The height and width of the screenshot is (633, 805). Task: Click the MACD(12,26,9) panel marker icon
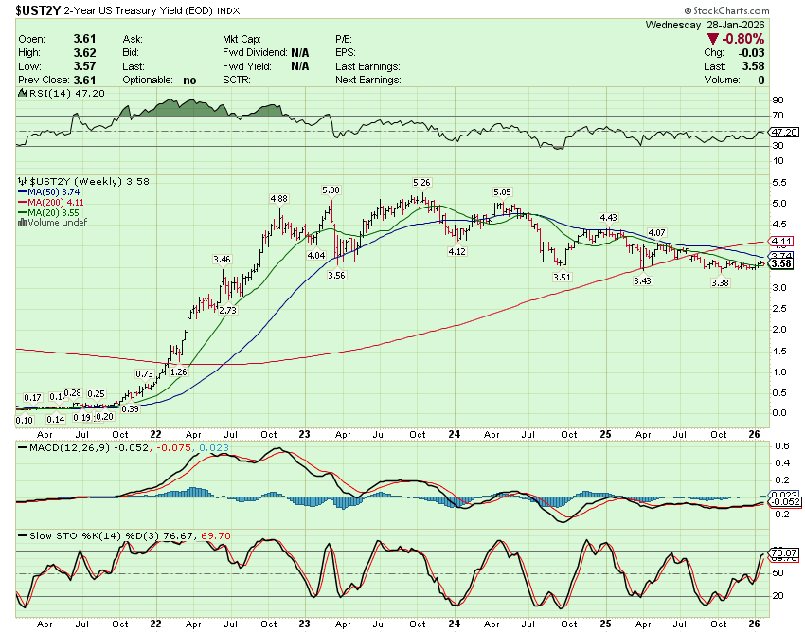coord(20,445)
